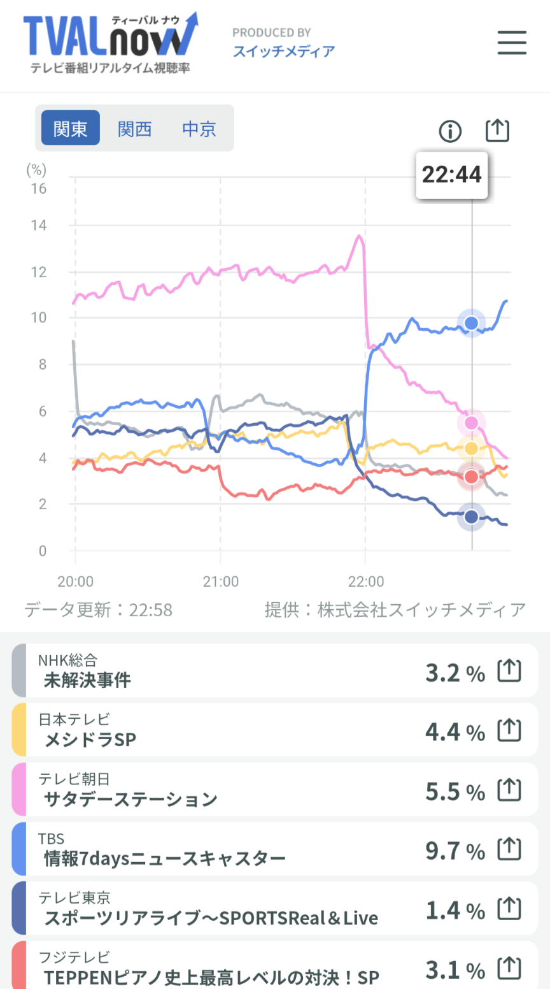Switch to the 中京 region
This screenshot has height=989, width=550.
click(199, 129)
